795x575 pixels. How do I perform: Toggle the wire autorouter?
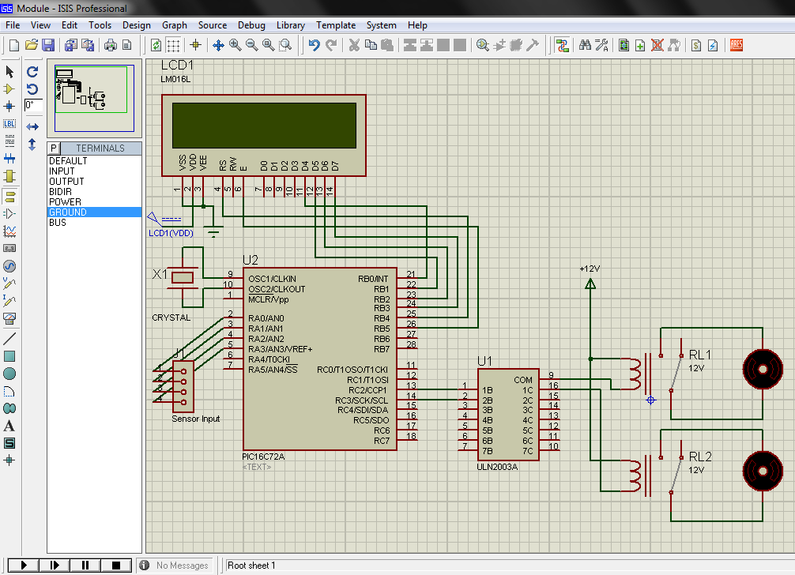pos(563,45)
